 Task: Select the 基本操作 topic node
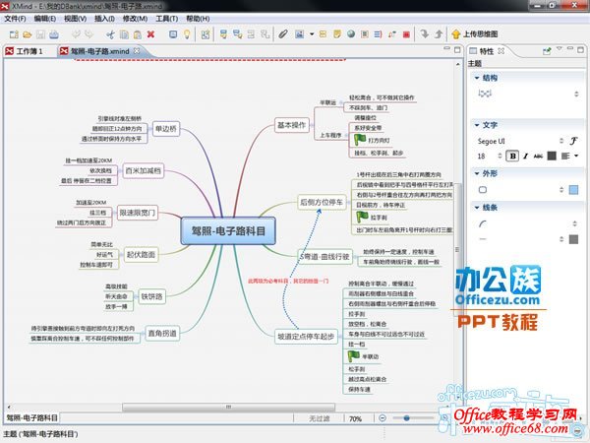[x=292, y=125]
